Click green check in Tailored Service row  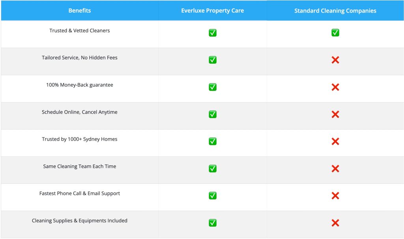[x=213, y=60]
